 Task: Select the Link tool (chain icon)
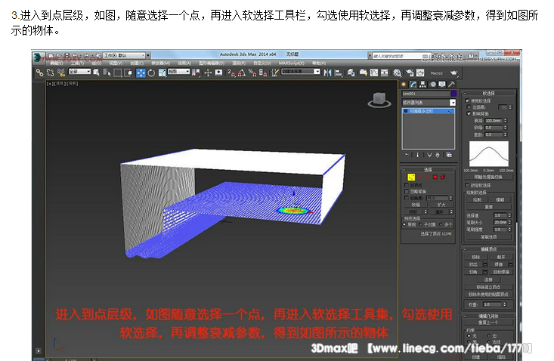coord(39,73)
